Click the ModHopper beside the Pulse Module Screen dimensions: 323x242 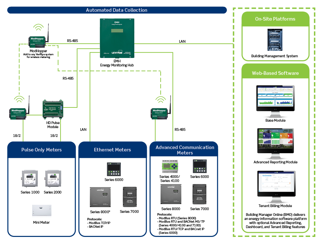pos(19,113)
